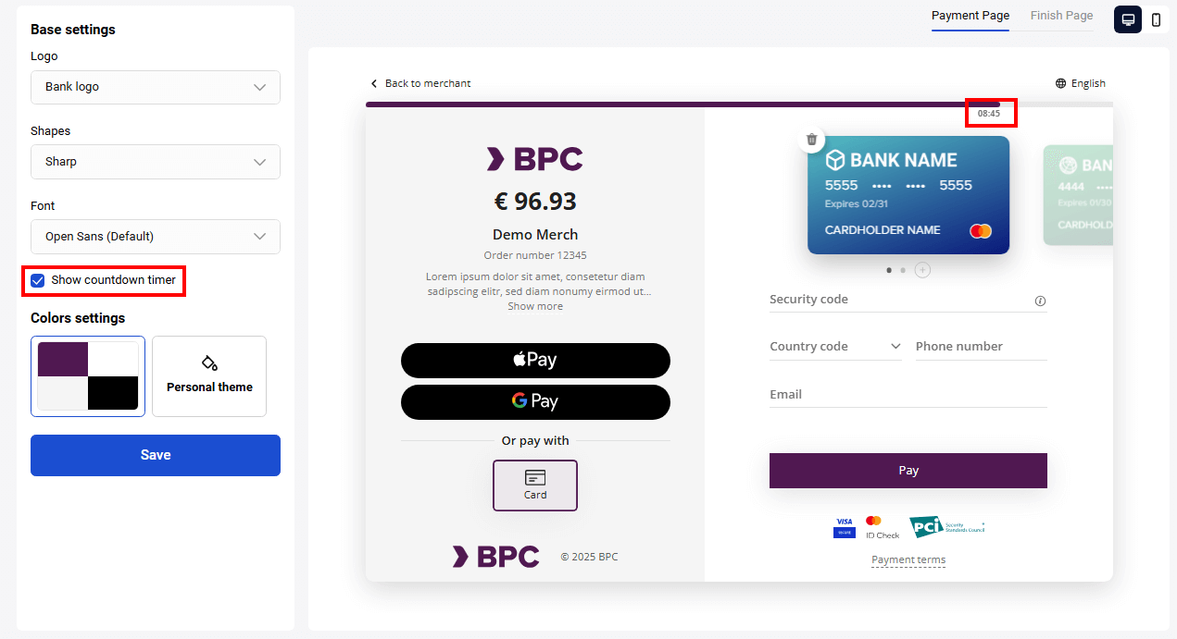Toggle the Show countdown timer checkbox
Image resolution: width=1177 pixels, height=639 pixels.
(38, 280)
